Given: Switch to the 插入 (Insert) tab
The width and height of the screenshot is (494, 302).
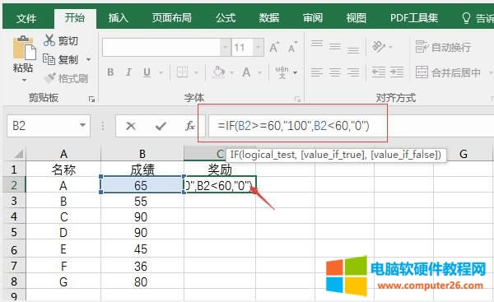Looking at the screenshot, I should [118, 18].
